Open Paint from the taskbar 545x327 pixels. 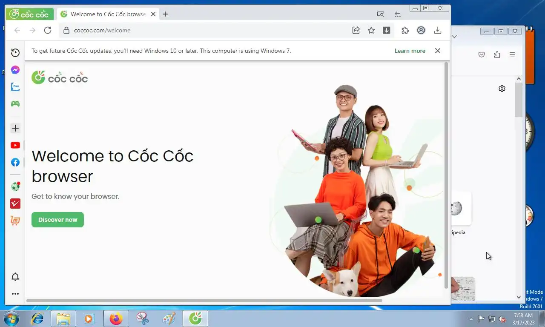coord(169,318)
